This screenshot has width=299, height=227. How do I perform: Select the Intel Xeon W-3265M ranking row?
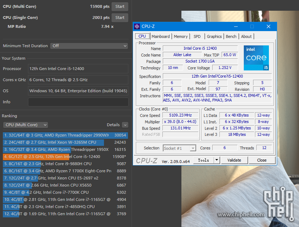coord(65,142)
